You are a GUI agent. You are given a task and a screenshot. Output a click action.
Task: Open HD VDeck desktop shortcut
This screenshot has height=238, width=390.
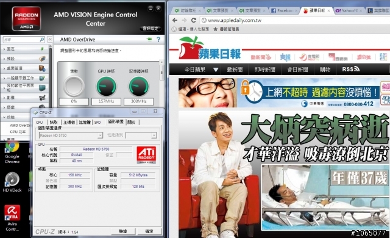point(12,182)
